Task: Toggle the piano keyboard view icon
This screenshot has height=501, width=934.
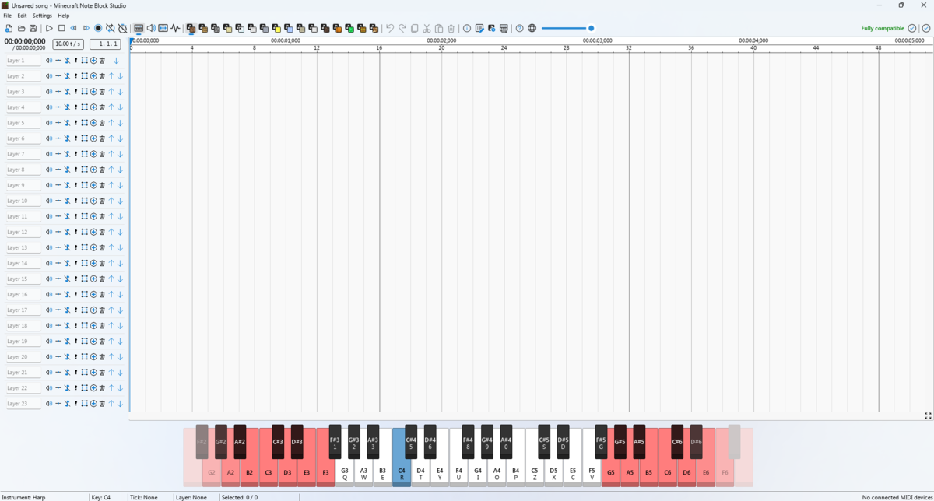Action: click(x=139, y=29)
